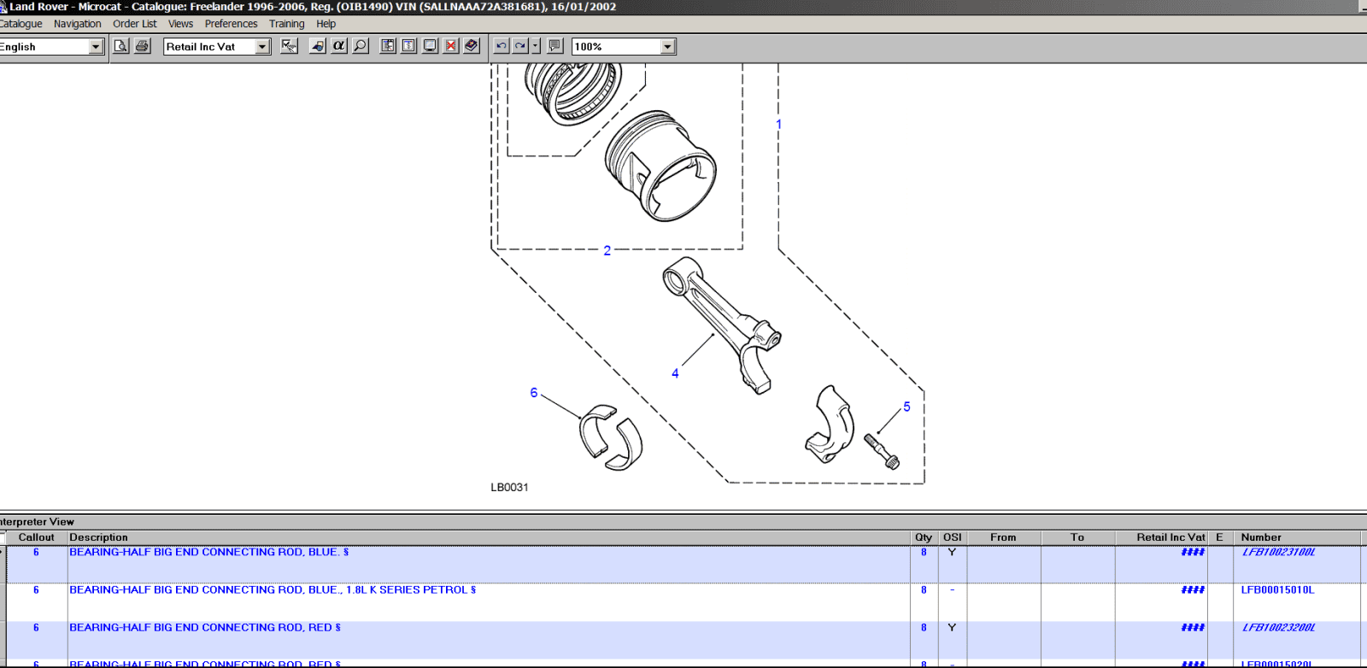
Task: Click the text panel view icon
Action: coord(409,46)
